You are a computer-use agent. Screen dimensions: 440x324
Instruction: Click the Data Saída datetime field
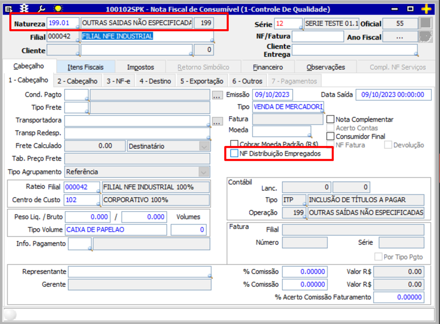393,94
